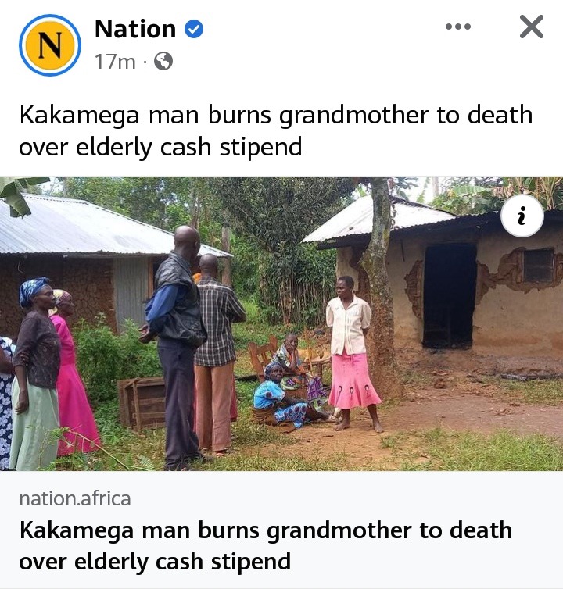Open the nation.africa domain link

75,499
